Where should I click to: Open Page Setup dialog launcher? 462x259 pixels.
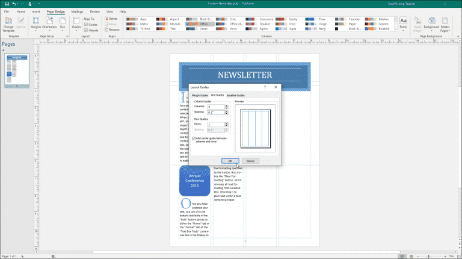(67, 36)
